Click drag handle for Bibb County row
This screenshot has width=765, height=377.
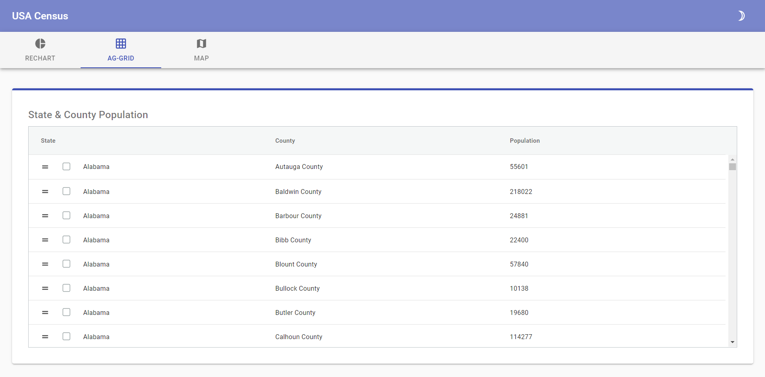pos(45,240)
